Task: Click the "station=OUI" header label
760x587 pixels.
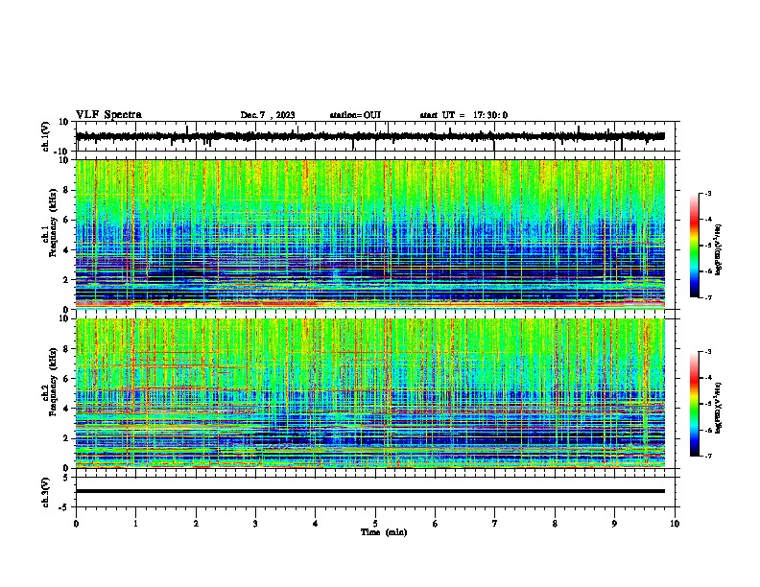Action: pyautogui.click(x=355, y=115)
